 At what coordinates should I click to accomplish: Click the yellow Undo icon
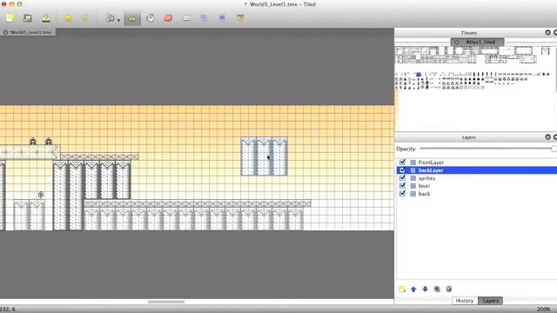click(x=68, y=17)
